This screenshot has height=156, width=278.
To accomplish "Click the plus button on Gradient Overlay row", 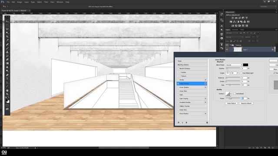I will coord(205,102).
